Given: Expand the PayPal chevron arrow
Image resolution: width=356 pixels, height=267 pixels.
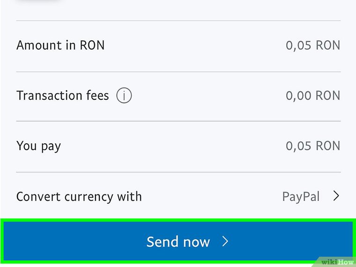Looking at the screenshot, I should pos(336,196).
